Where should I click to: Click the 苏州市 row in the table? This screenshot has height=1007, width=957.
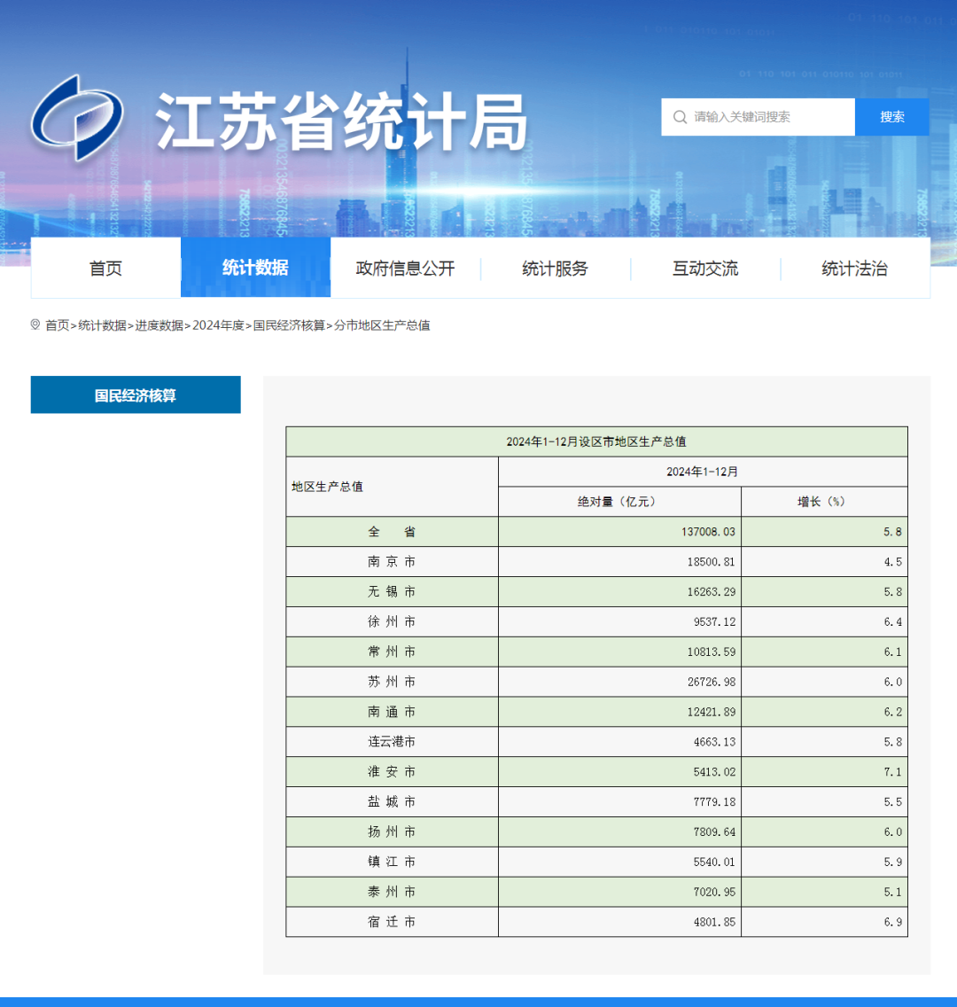(x=392, y=682)
